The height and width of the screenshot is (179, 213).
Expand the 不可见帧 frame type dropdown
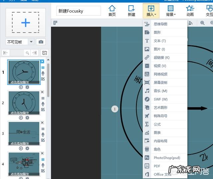[31, 42]
